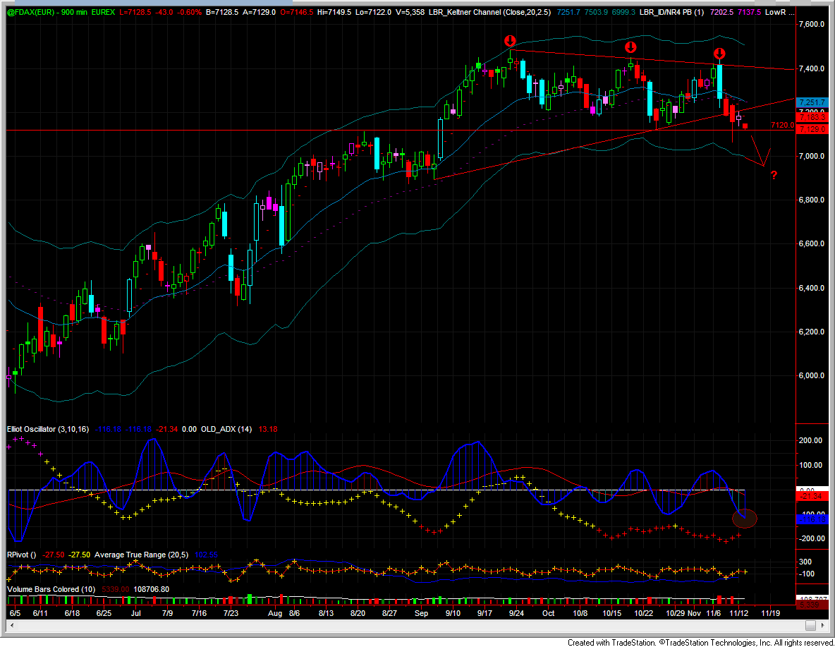Click the O=7146.5 open value

click(296, 12)
